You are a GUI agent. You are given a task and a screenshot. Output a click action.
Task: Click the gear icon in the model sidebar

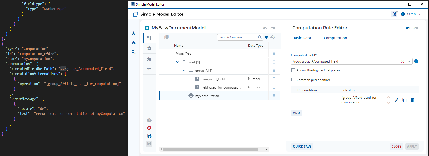tap(149, 48)
